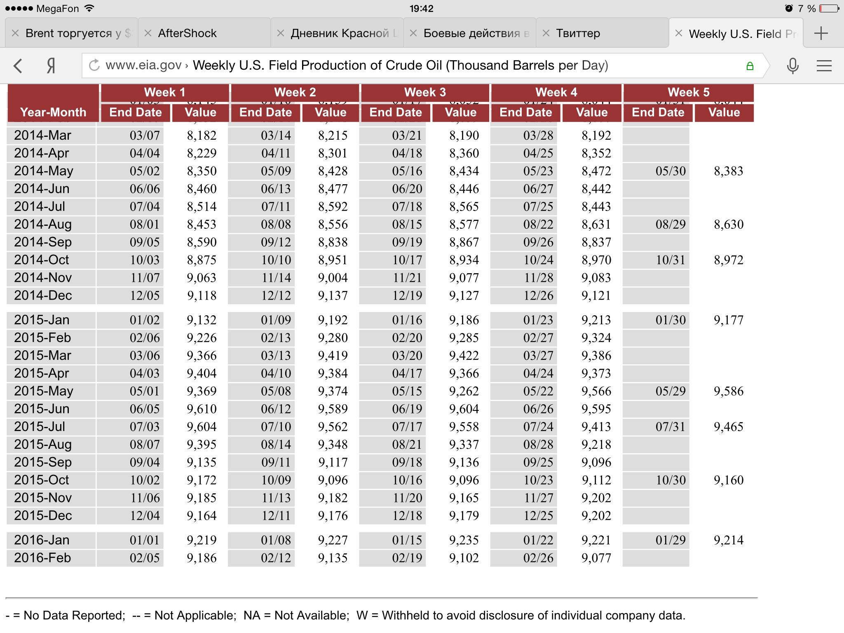Tap the 9,586 value for 05/29
Image resolution: width=844 pixels, height=633 pixels.
tap(729, 391)
